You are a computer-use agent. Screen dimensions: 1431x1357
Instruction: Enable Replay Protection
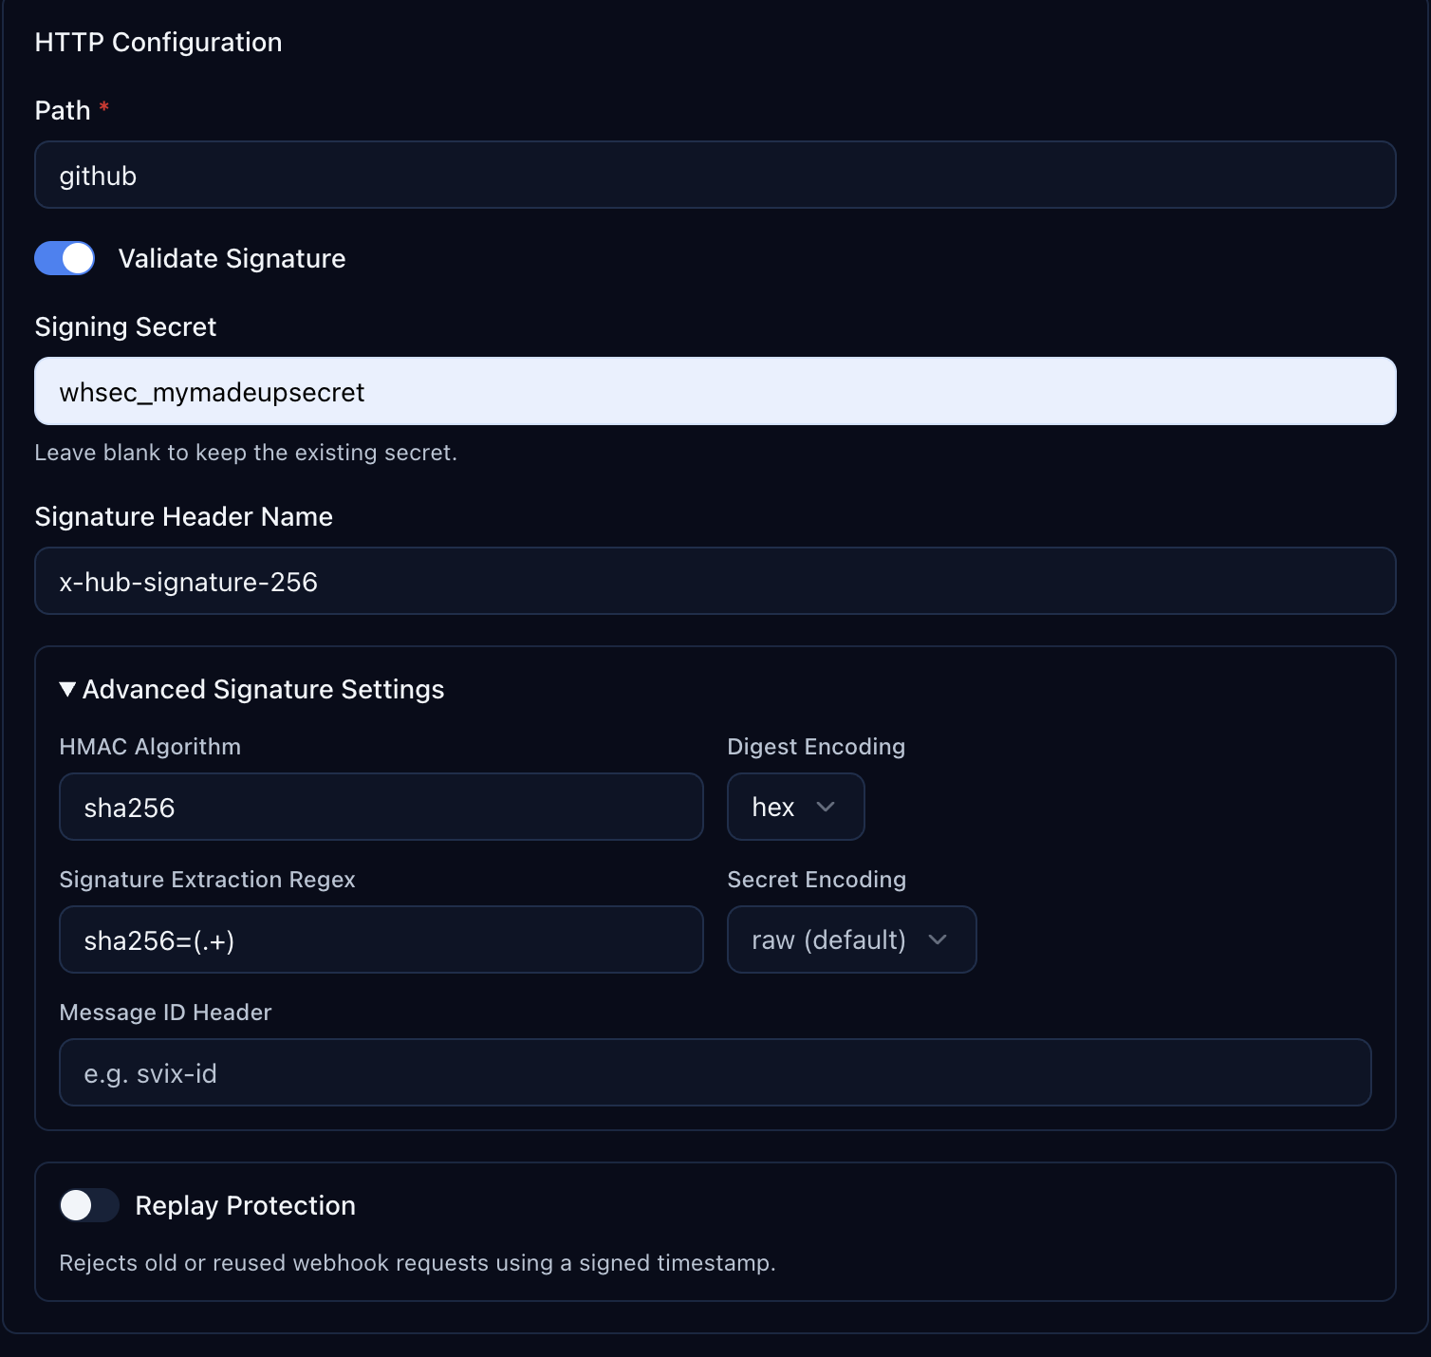88,1205
